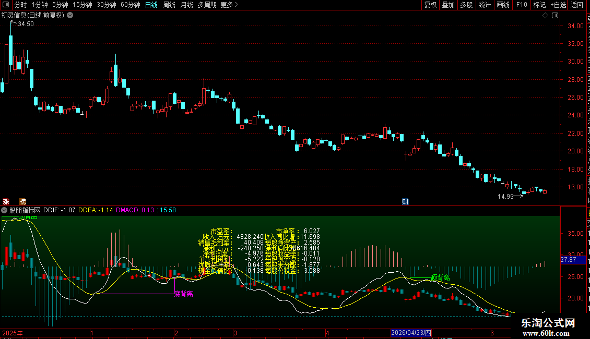This screenshot has width=590, height=339.
Task: Click the 27.87 value tag on indicator axis
Action: 573,260
